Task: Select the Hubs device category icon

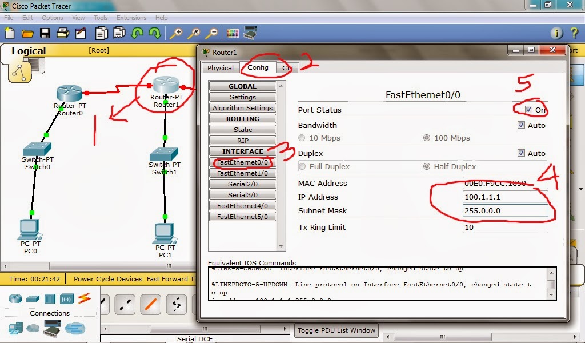Action: tap(50, 298)
